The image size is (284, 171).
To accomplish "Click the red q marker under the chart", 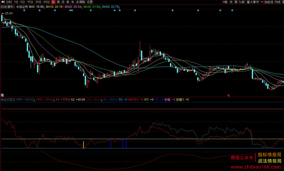I will point(228,95).
